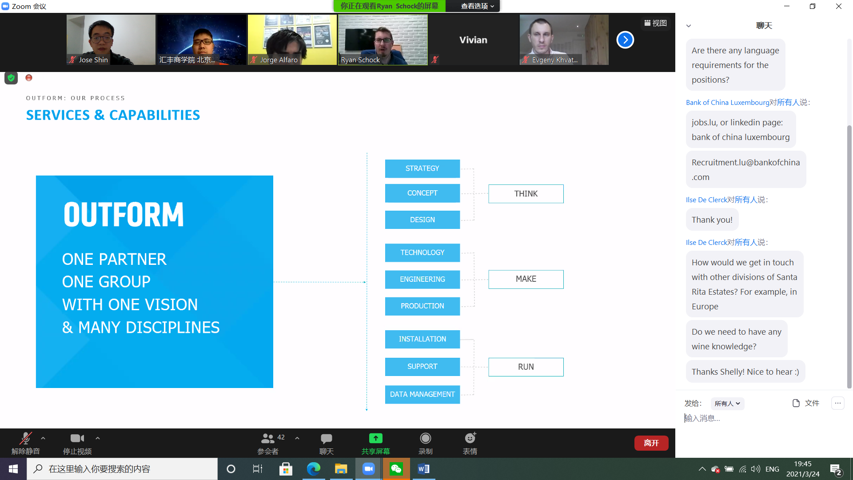The image size is (853, 480).
Task: Unmute the microphone
Action: (25, 439)
